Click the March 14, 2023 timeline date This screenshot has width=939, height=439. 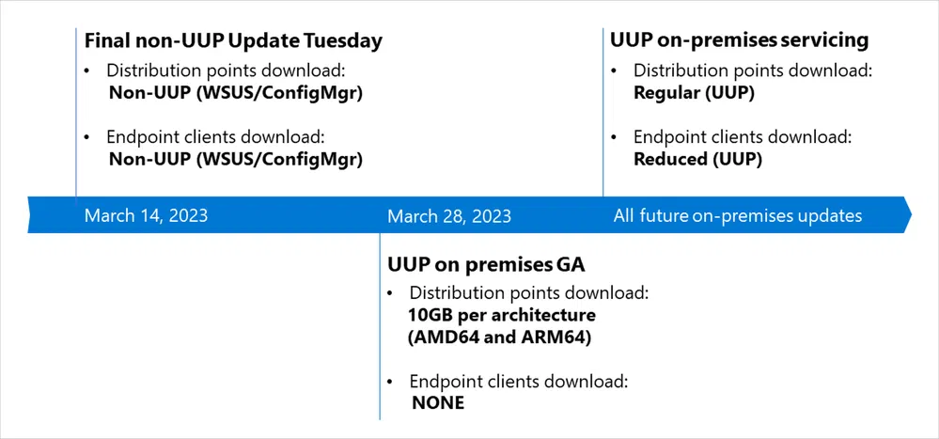click(146, 215)
